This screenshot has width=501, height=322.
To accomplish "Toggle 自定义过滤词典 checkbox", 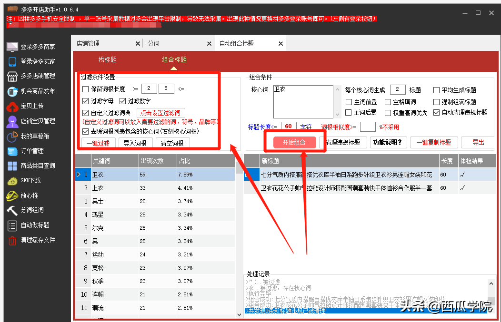I will [x=85, y=113].
